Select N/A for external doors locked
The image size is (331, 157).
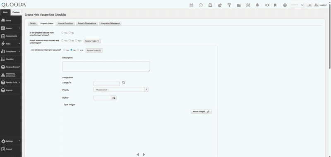coord(76,40)
